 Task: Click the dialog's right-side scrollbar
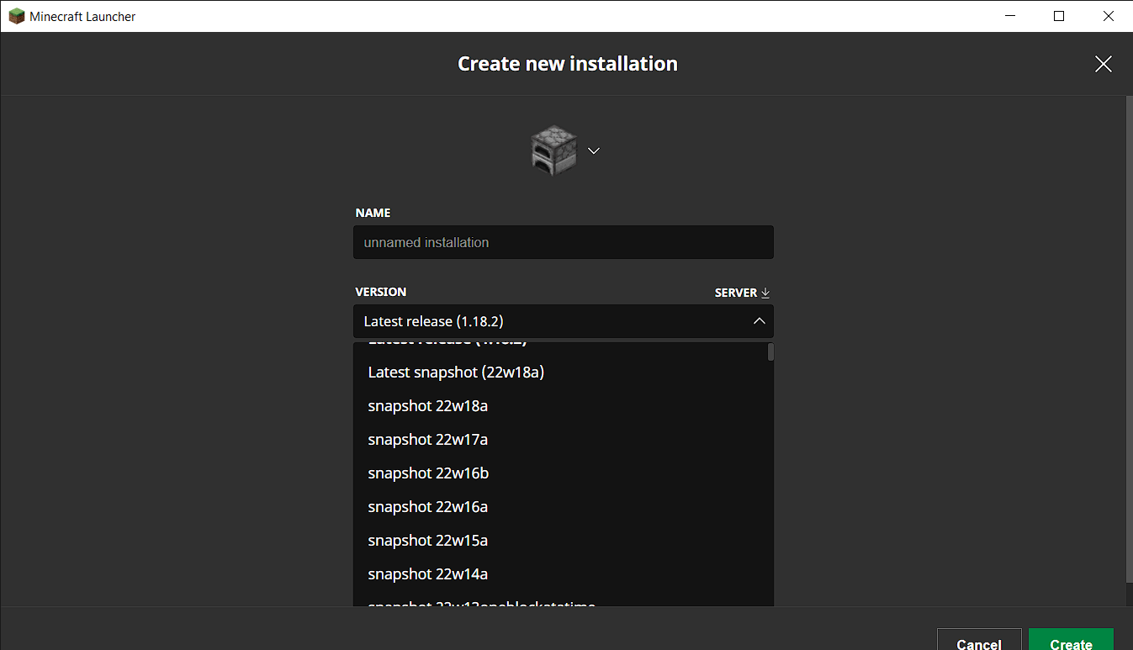tap(1129, 336)
